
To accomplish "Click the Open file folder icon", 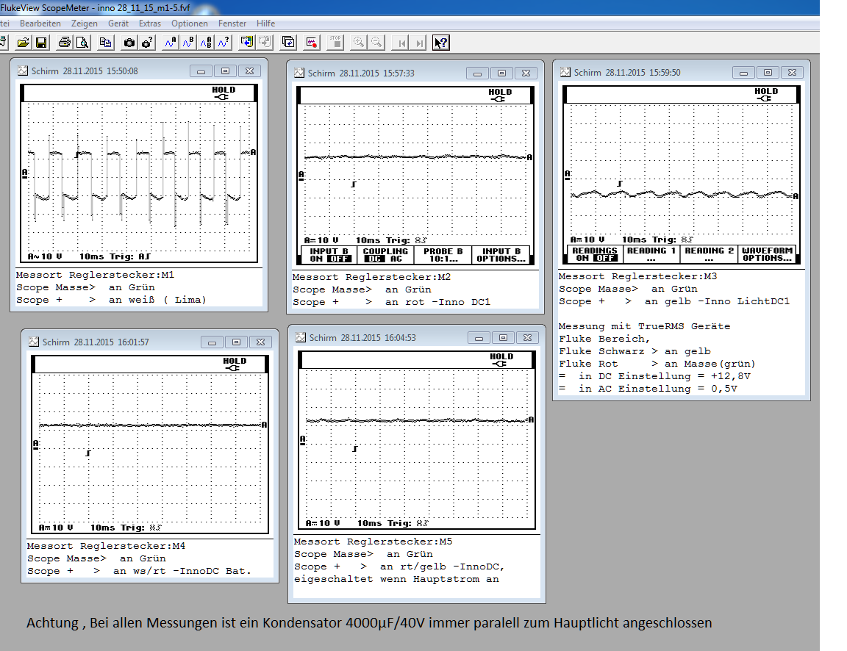I will [x=24, y=43].
